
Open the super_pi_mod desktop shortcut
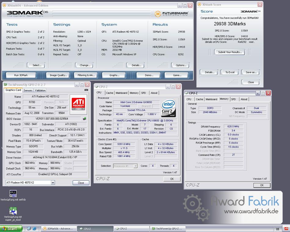click(13, 211)
